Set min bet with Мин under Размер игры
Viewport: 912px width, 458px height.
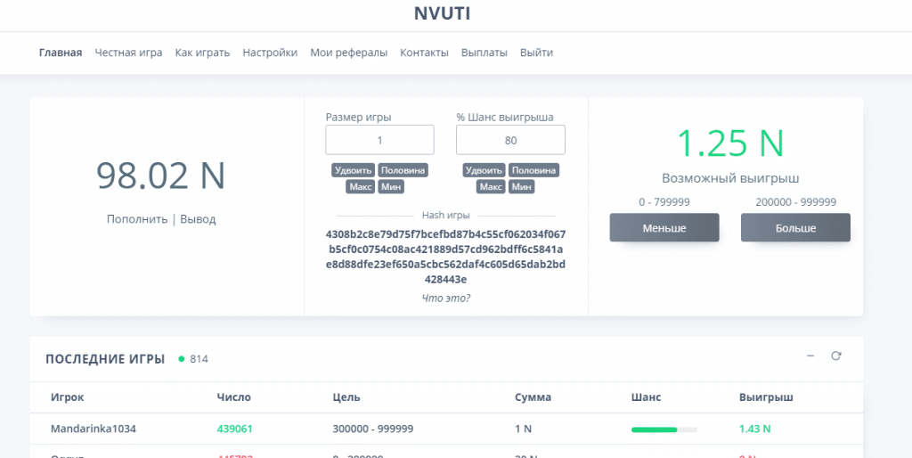point(391,187)
